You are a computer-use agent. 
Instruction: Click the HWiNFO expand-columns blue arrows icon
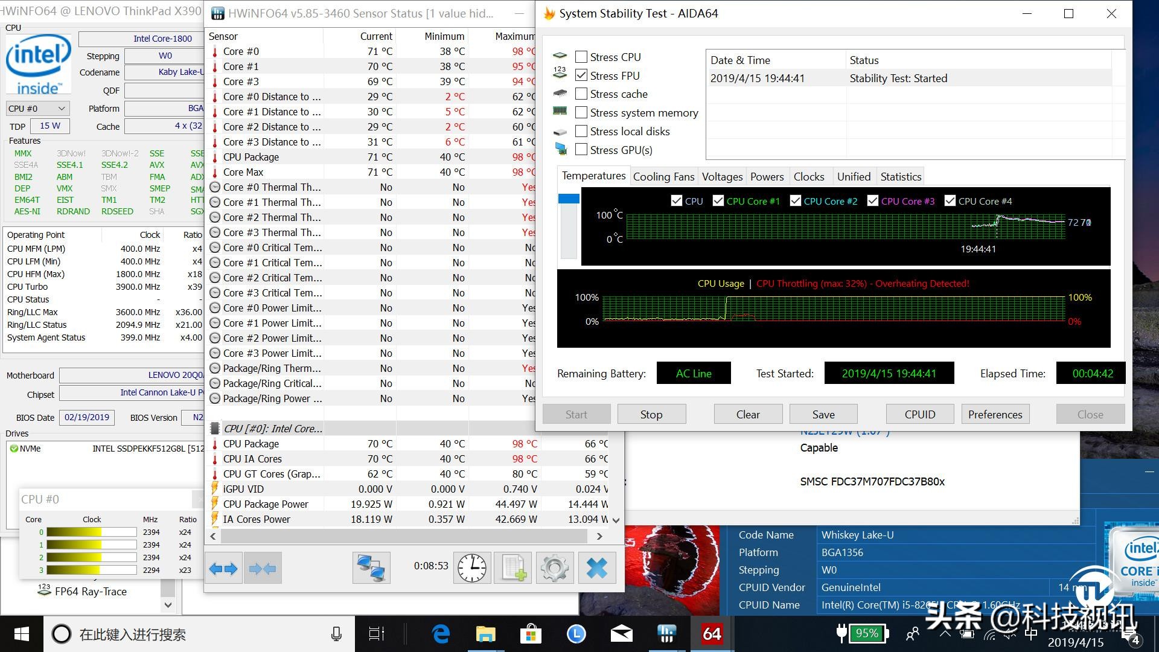click(223, 568)
